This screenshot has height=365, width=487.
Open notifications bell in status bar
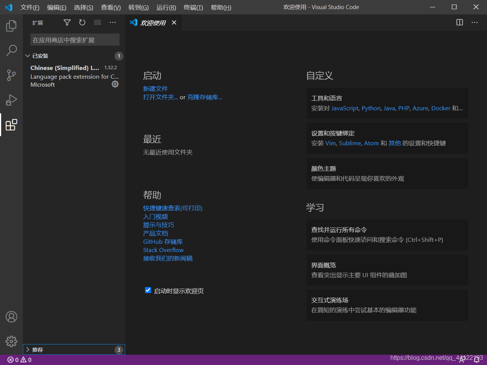pos(477,360)
